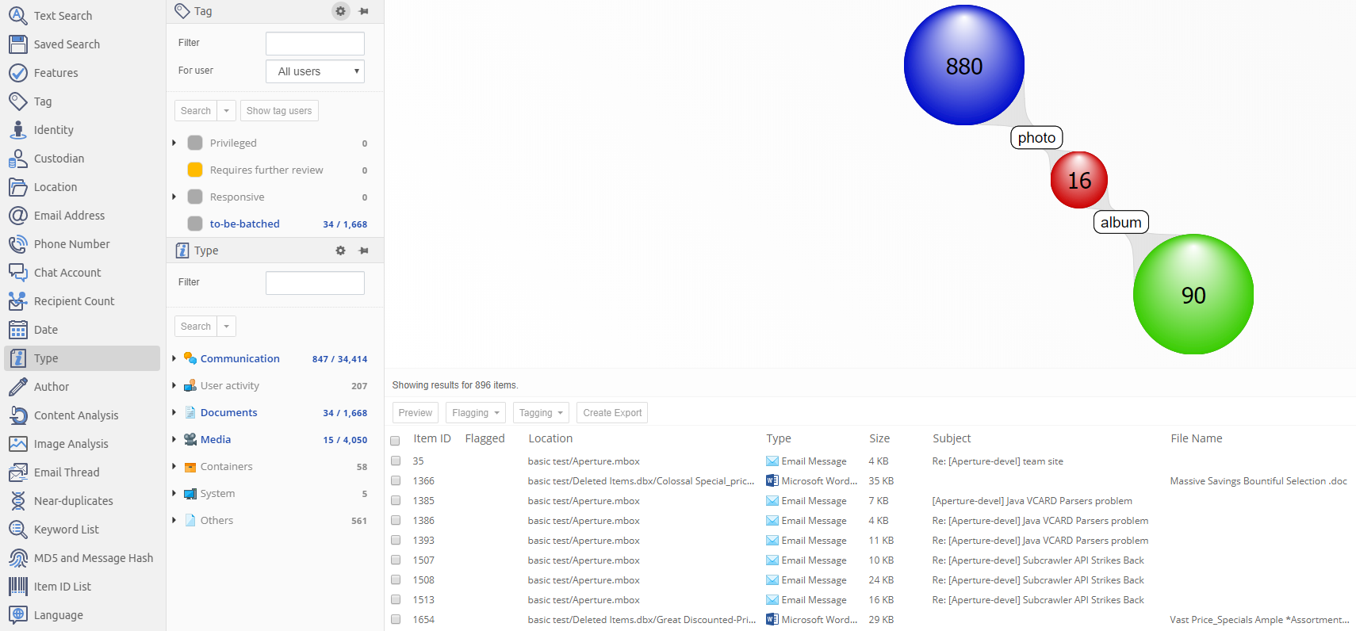1356x631 pixels.
Task: Select the checkbox for item 35
Action: (x=396, y=461)
